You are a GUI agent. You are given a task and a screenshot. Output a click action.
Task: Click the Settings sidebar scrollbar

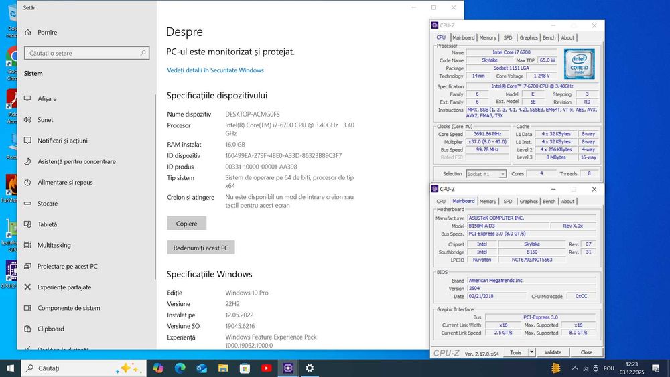point(155,187)
